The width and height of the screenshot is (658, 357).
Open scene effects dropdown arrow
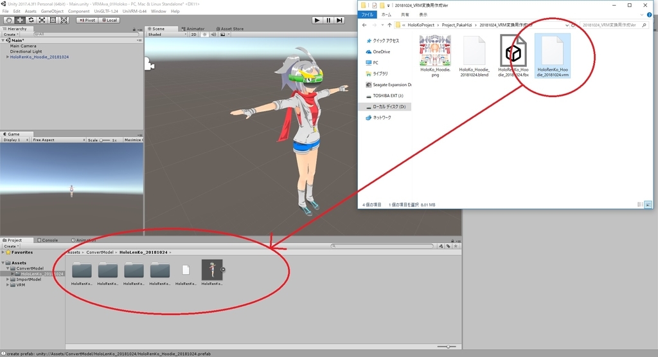tap(229, 35)
